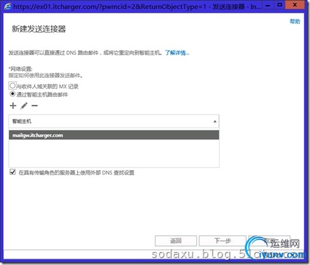Click the Internet Explorer icon in title bar
310x265 pixels.
click(x=8, y=6)
